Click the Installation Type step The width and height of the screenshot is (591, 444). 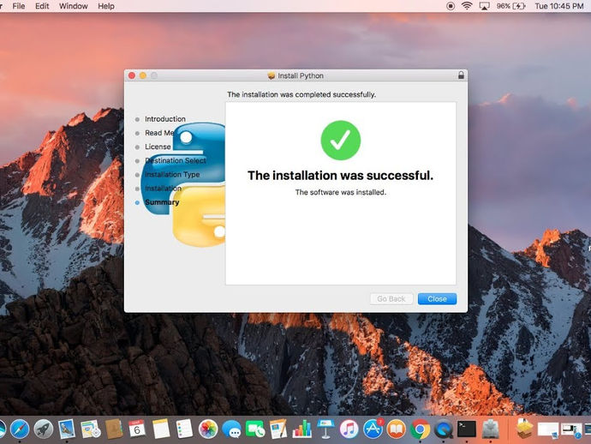coord(172,174)
